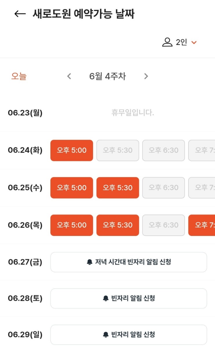Tap the back arrow icon

[x=20, y=14]
